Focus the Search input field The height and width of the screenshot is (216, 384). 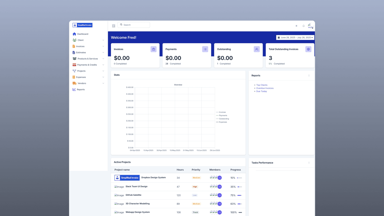(134, 25)
